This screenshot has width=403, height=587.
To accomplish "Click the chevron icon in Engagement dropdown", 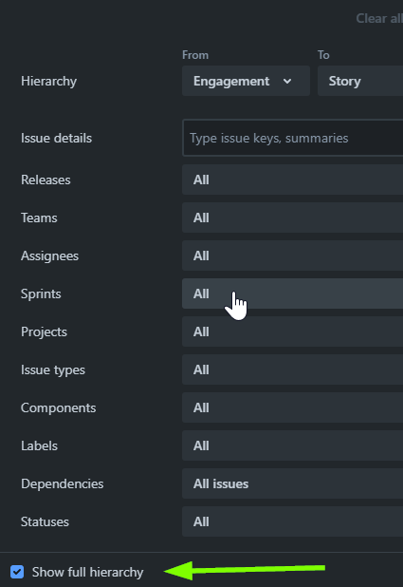I will (287, 82).
